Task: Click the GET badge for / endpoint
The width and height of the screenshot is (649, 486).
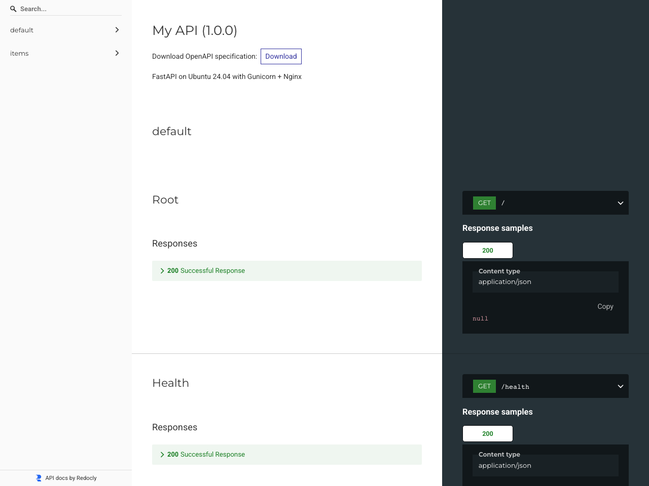Action: pyautogui.click(x=484, y=203)
